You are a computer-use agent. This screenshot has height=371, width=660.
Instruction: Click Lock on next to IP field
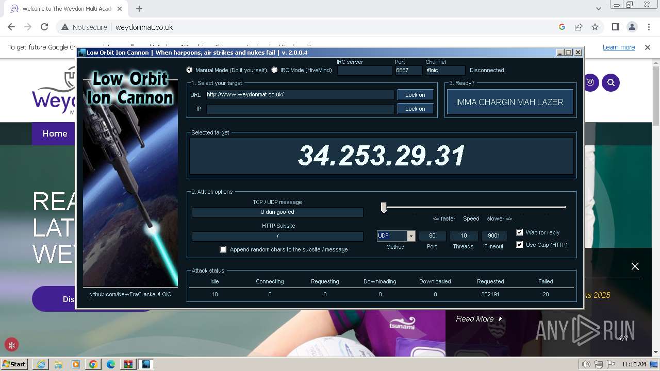(415, 109)
